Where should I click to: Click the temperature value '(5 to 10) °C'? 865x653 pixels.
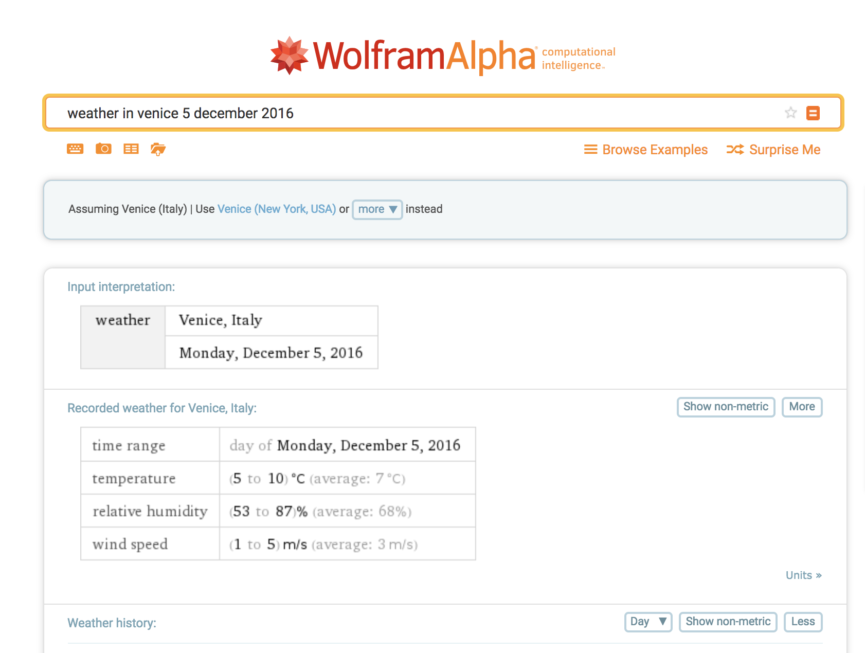pos(267,479)
